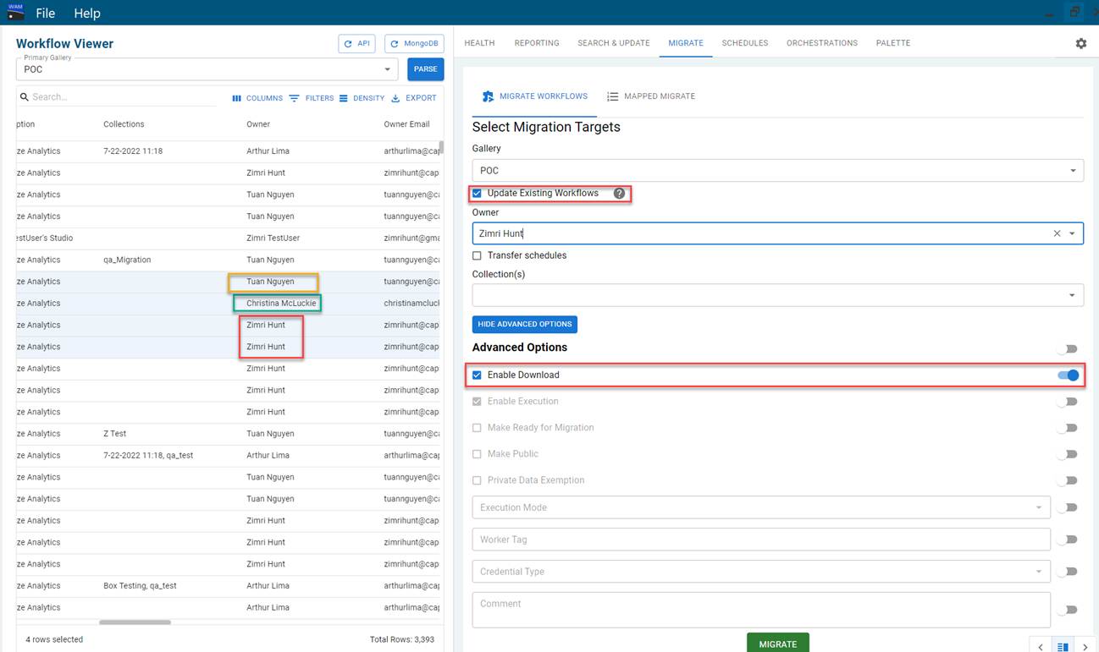Turn on the Private Data Exemption switch

1069,480
